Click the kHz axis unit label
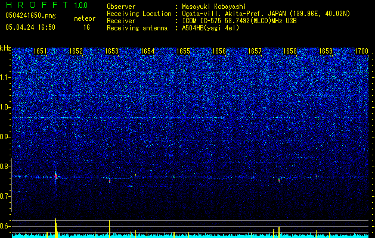375x238 pixels. click(5, 48)
